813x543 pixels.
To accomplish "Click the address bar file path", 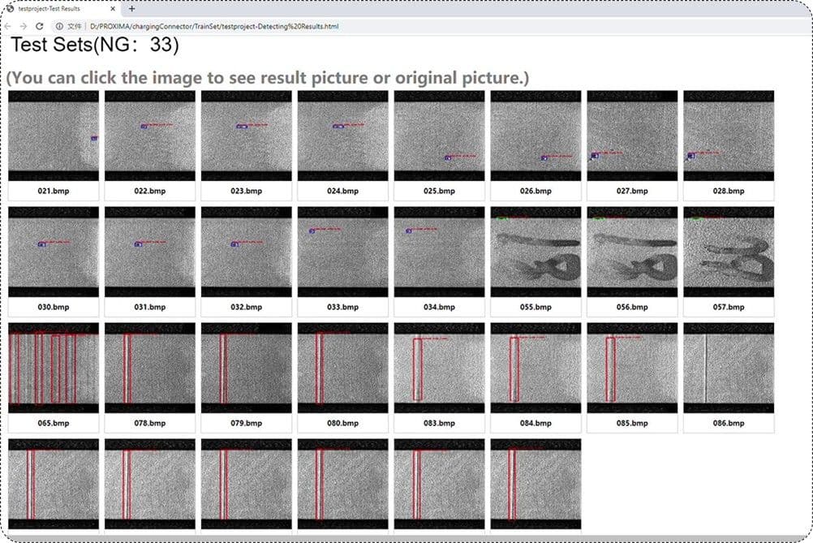I will click(x=214, y=26).
